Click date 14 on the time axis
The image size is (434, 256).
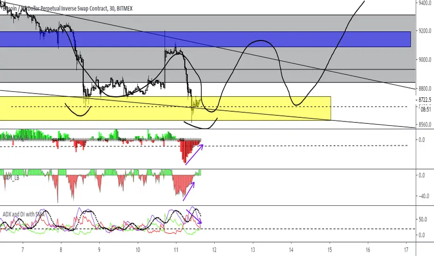pos(291,250)
